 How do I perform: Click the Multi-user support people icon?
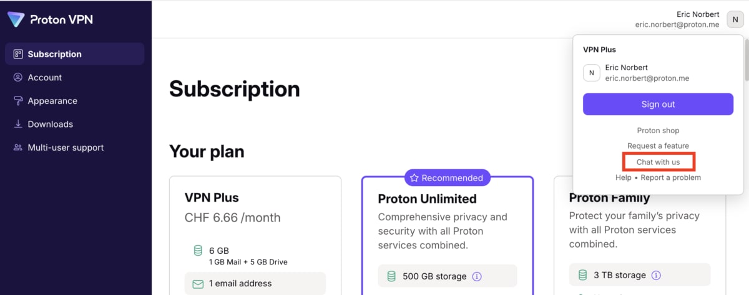(18, 148)
